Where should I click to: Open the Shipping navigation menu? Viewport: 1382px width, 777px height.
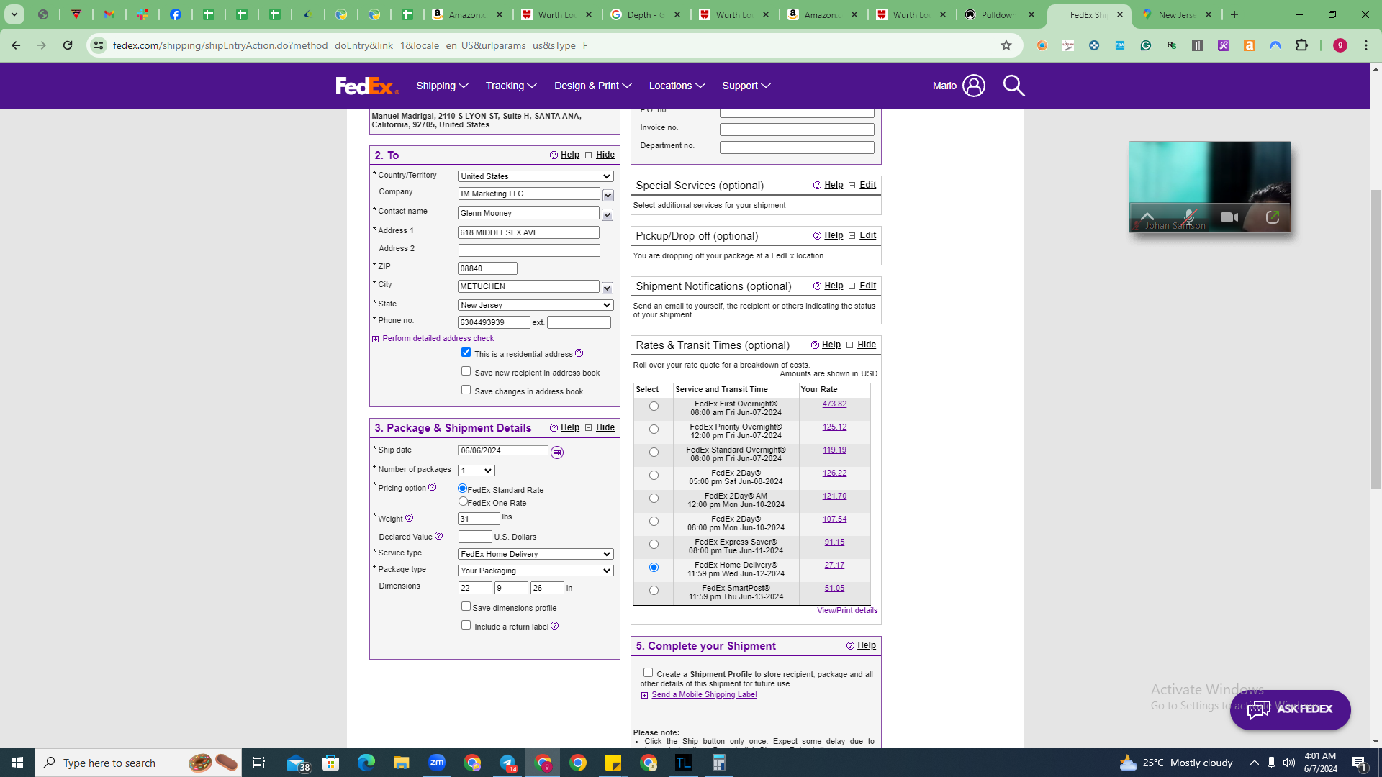[x=442, y=86]
